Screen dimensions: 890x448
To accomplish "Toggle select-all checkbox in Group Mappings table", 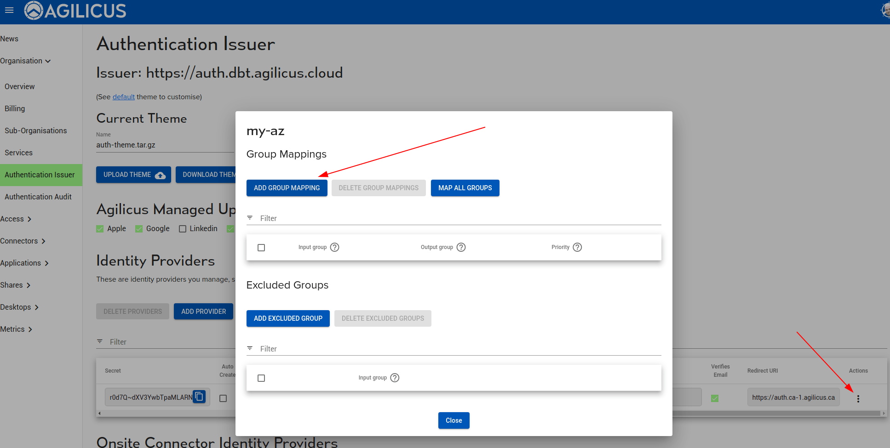I will (261, 248).
